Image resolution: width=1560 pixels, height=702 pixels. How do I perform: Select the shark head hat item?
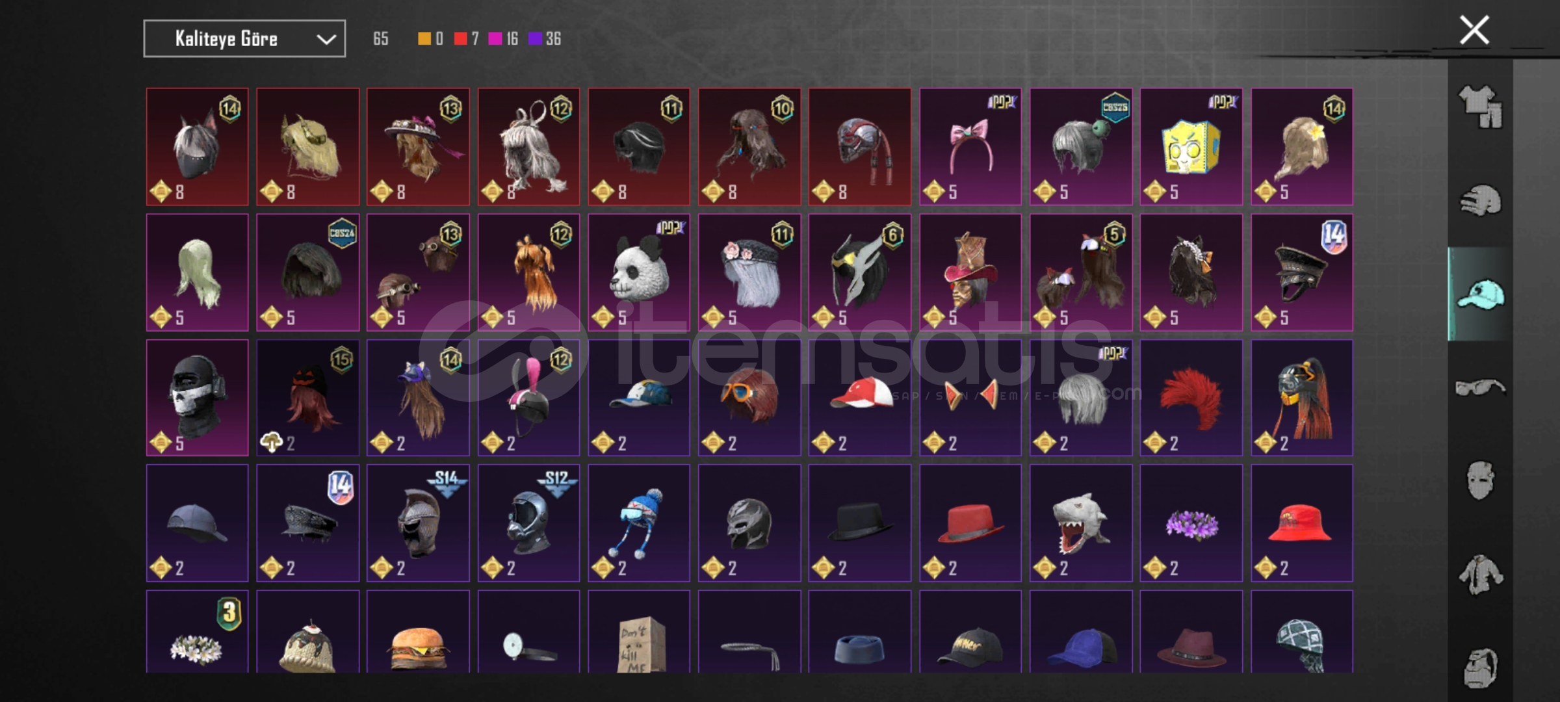(1081, 523)
